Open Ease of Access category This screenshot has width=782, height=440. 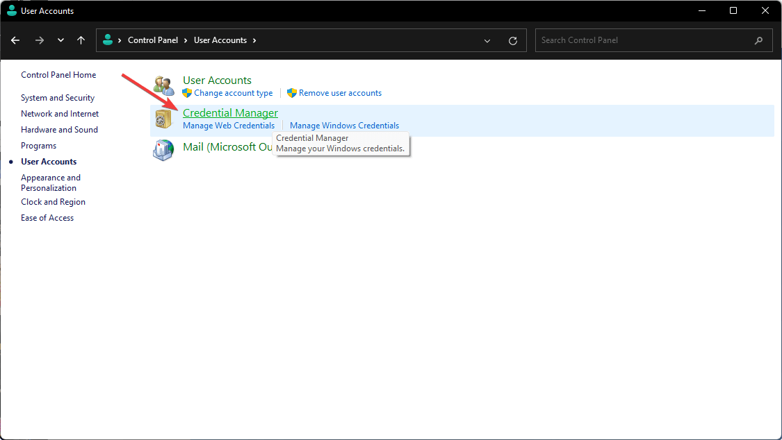click(x=47, y=217)
